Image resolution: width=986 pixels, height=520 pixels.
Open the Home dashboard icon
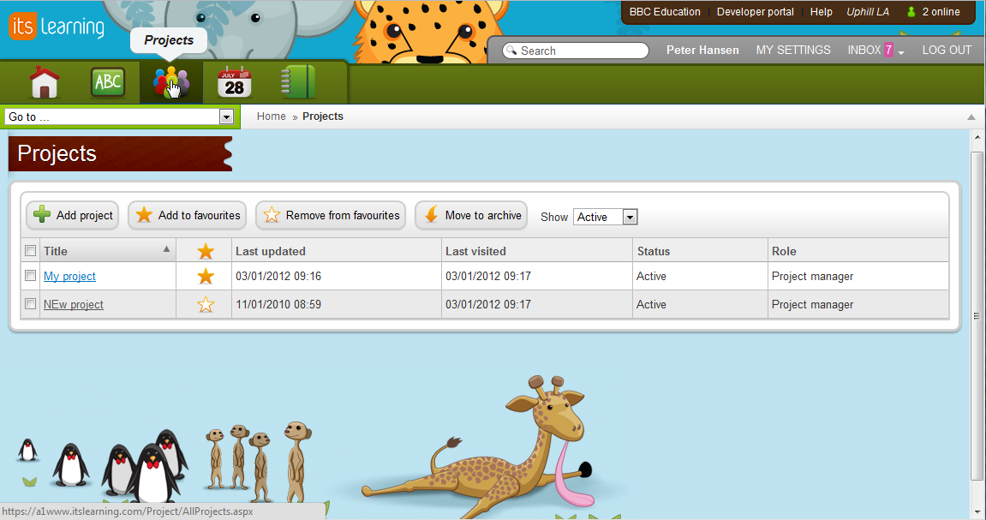tap(44, 82)
